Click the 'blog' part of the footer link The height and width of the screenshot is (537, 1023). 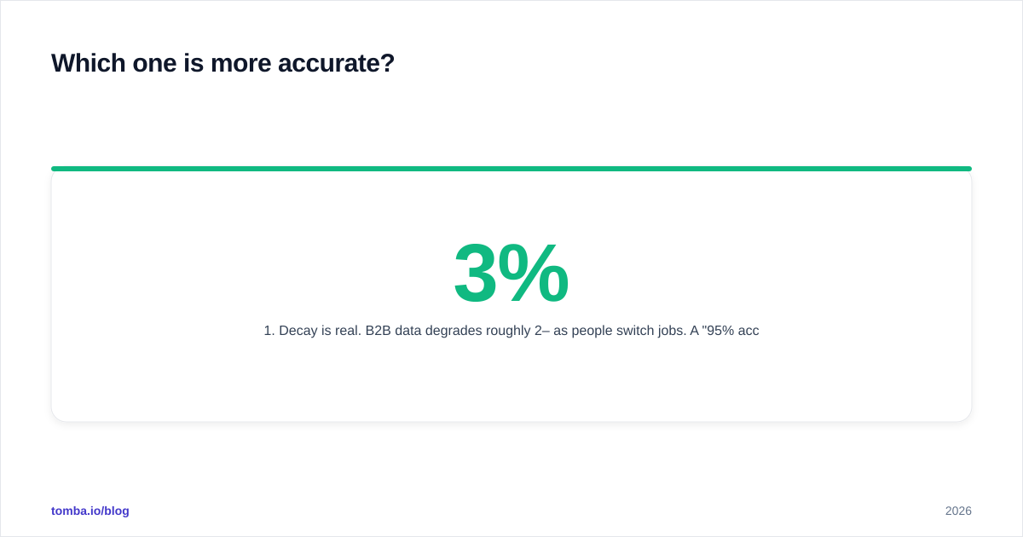[x=117, y=511]
